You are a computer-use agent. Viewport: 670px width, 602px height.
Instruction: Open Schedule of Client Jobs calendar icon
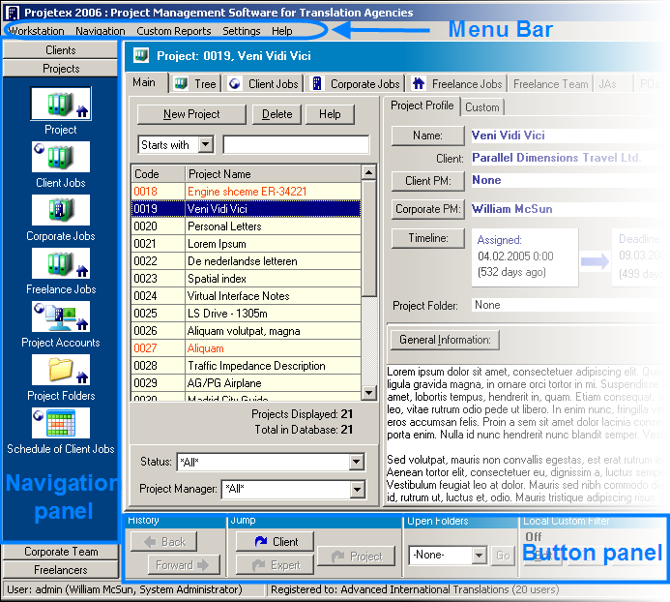click(x=61, y=423)
